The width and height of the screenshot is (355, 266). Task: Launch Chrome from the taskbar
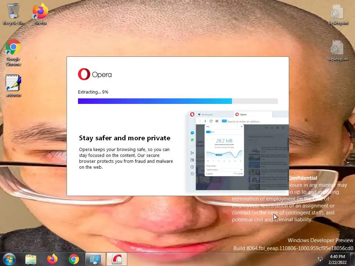pyautogui.click(x=74, y=259)
